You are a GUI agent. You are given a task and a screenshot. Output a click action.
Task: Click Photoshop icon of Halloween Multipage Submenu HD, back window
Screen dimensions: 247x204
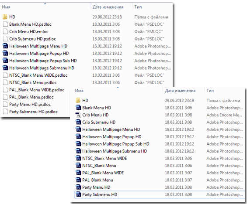(x=5, y=68)
